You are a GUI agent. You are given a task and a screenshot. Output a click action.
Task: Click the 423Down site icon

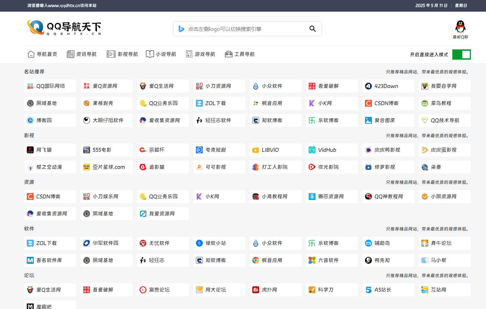coord(368,86)
